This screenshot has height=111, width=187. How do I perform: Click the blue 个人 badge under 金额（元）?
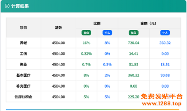coord(165,33)
